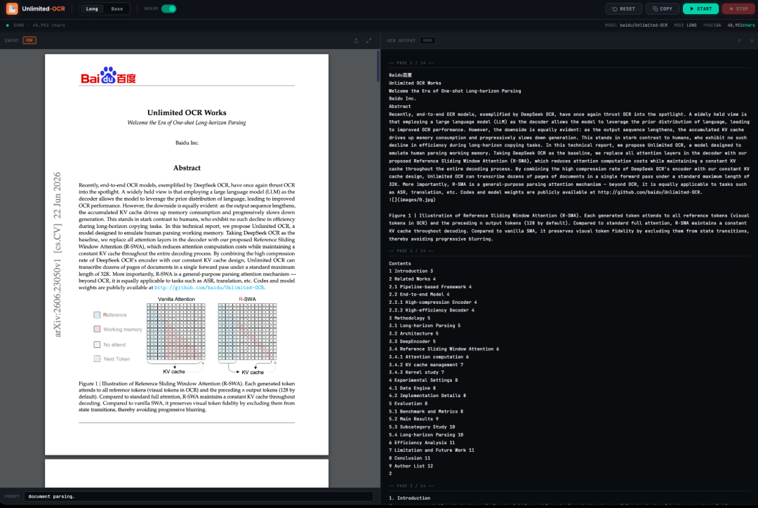Click output line '4 Experimental Settings 8'
This screenshot has height=508, width=758.
pyautogui.click(x=423, y=380)
